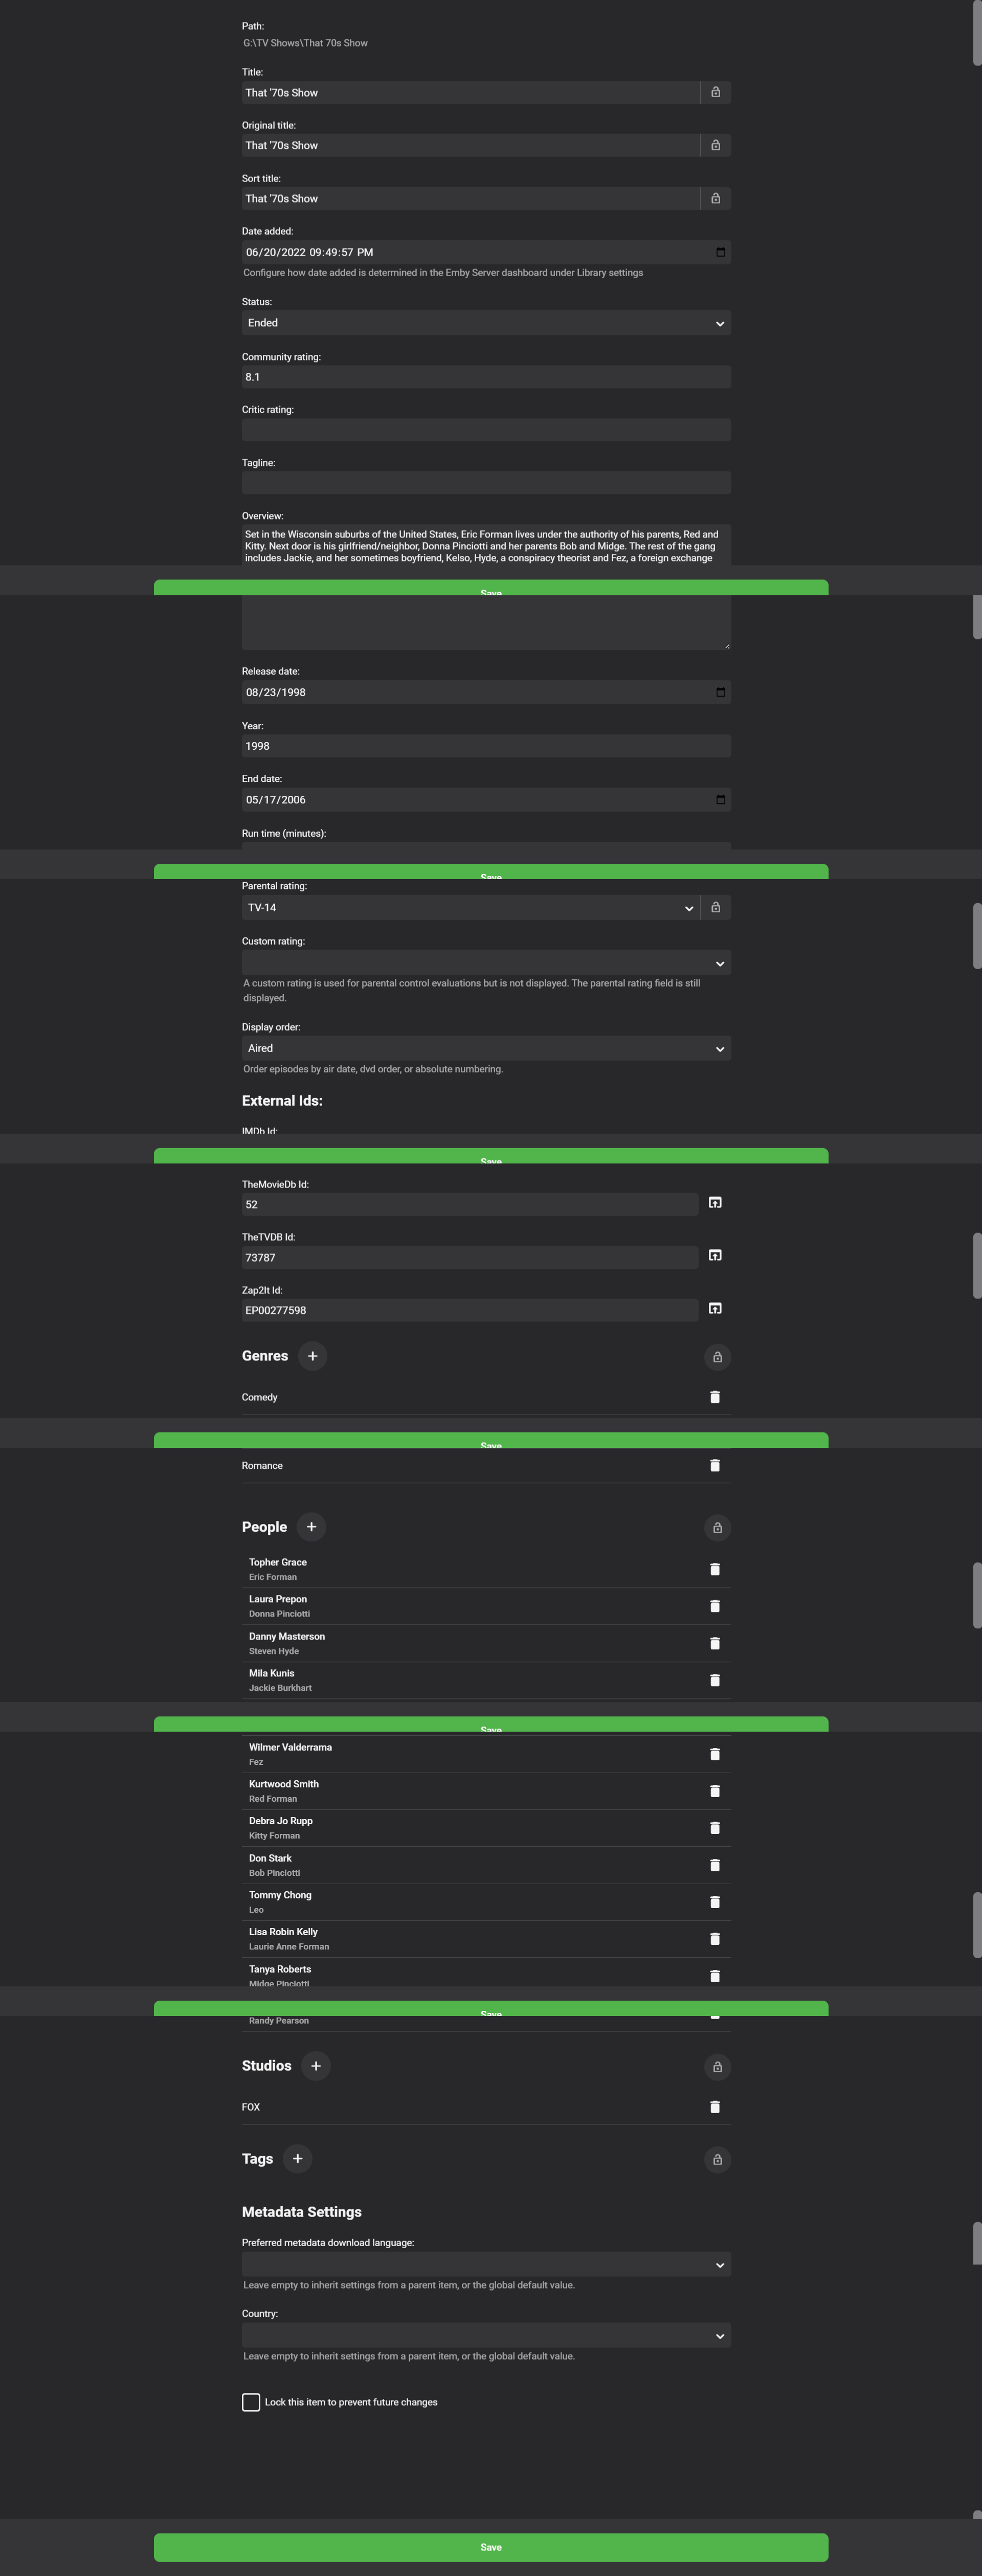This screenshot has width=982, height=2576.
Task: Open the Country dropdown
Action: (x=486, y=2336)
